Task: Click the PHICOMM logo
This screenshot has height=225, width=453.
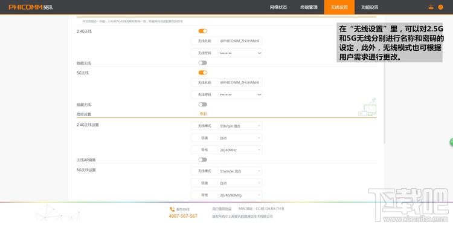Action: [x=31, y=7]
